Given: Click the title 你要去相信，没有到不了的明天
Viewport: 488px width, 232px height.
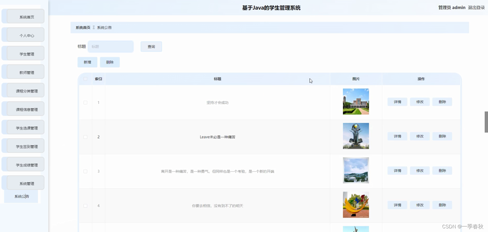Looking at the screenshot, I should pyautogui.click(x=217, y=205).
